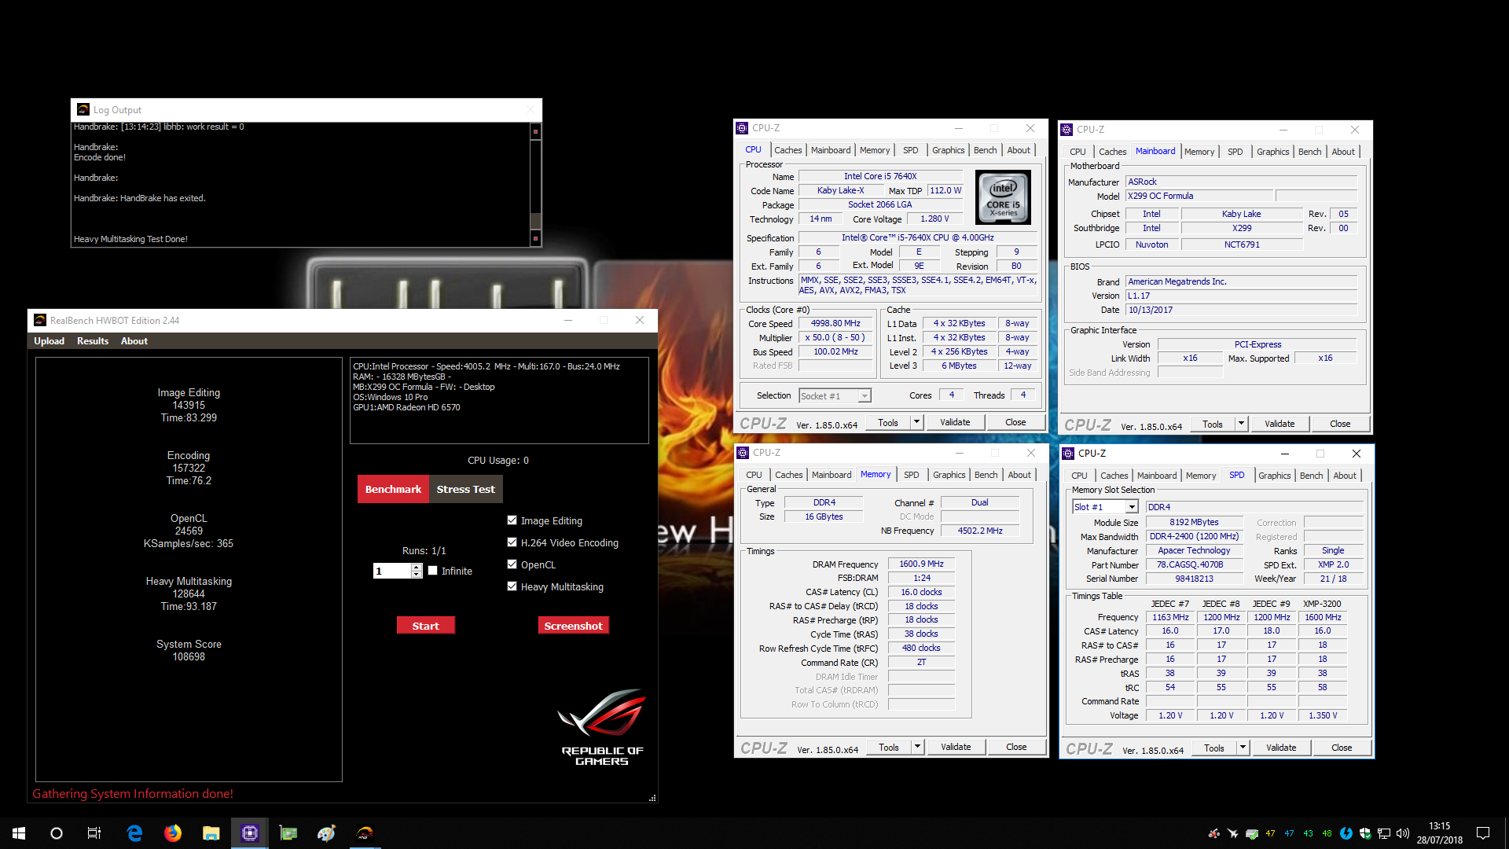Click the red Start button
The image size is (1509, 849).
tap(425, 626)
